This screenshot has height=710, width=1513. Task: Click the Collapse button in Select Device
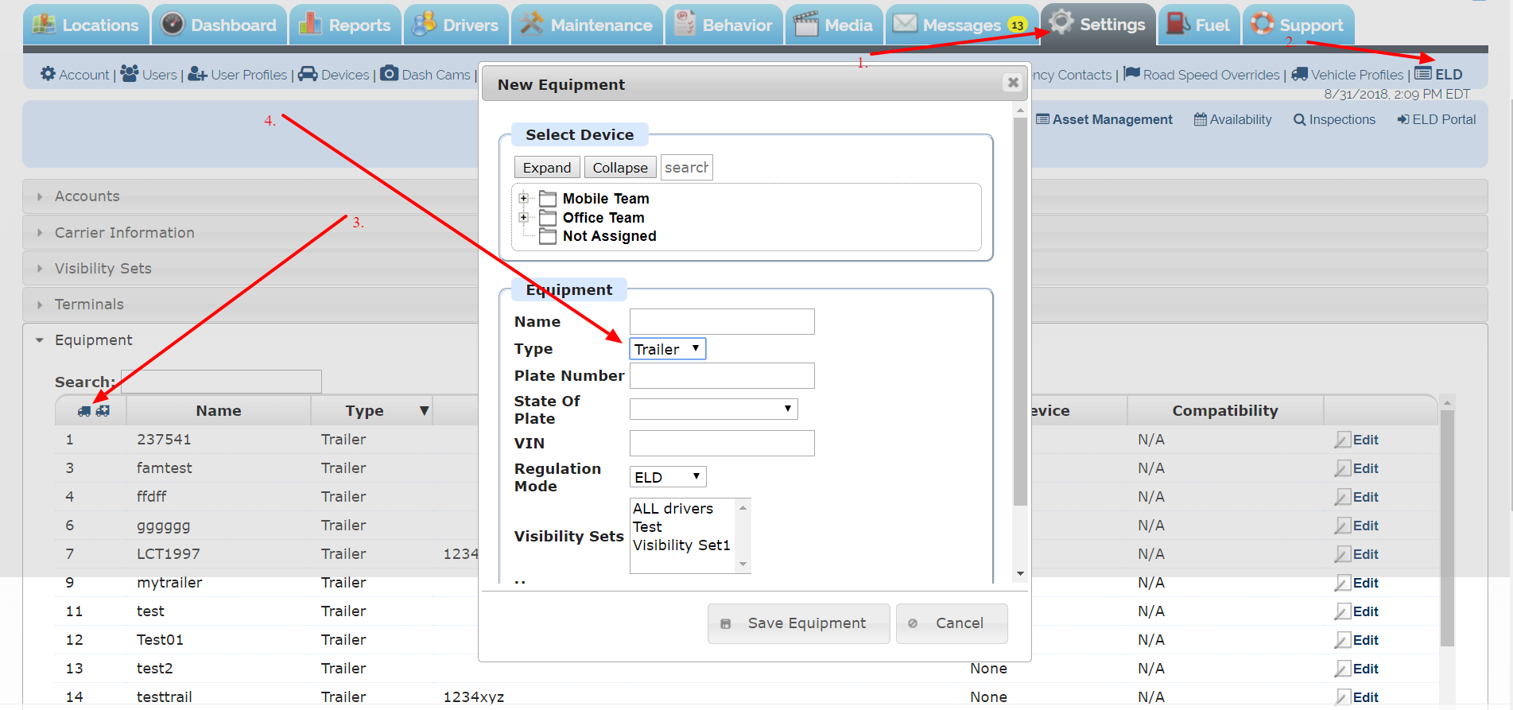(620, 168)
